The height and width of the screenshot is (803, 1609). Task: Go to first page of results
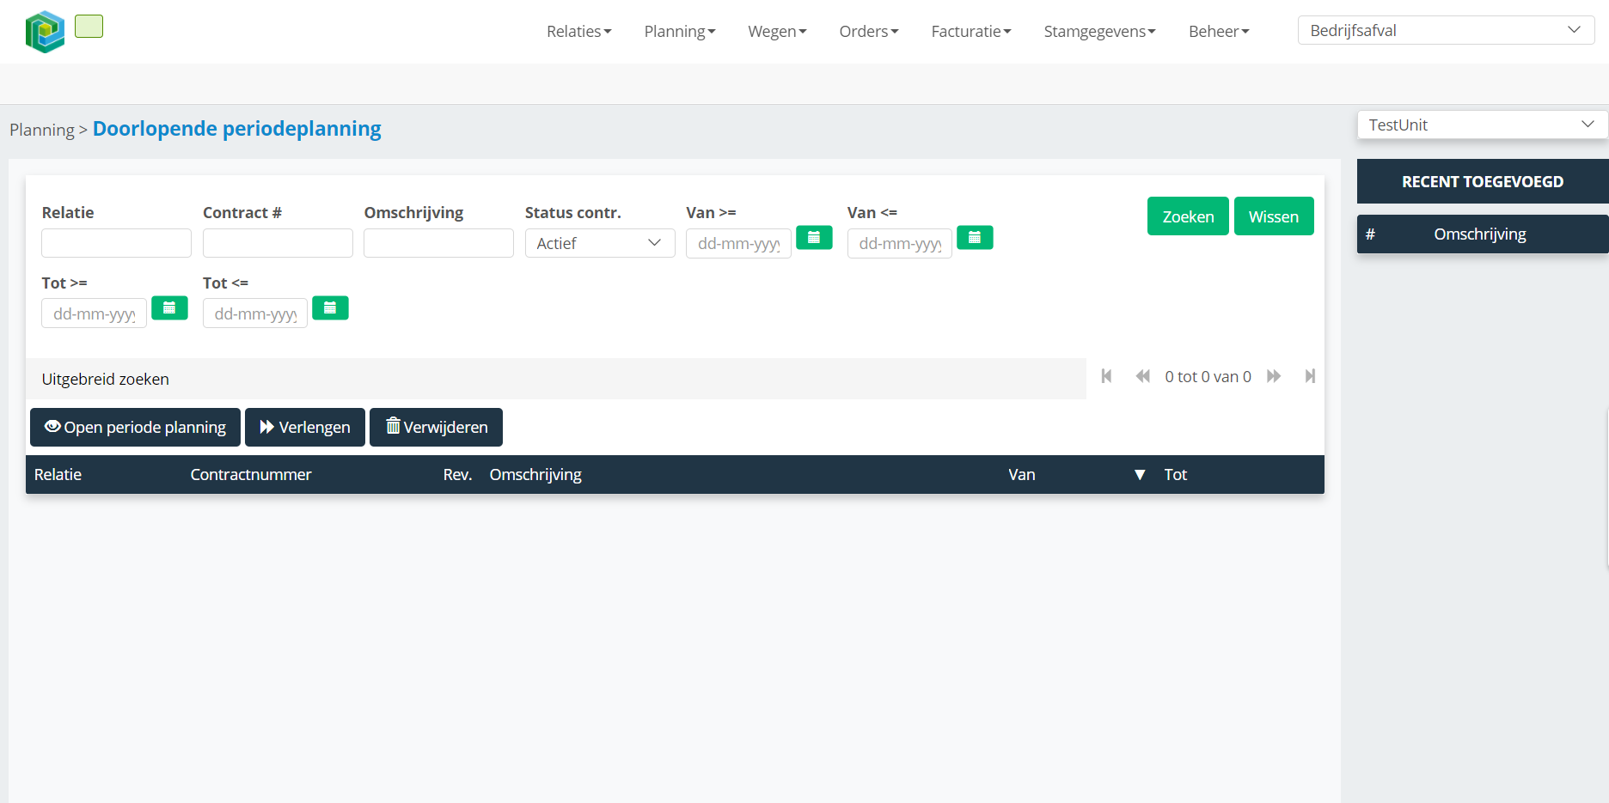pyautogui.click(x=1107, y=376)
